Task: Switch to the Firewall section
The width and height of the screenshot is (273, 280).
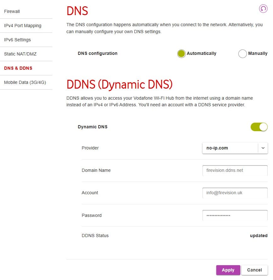Action: click(12, 11)
